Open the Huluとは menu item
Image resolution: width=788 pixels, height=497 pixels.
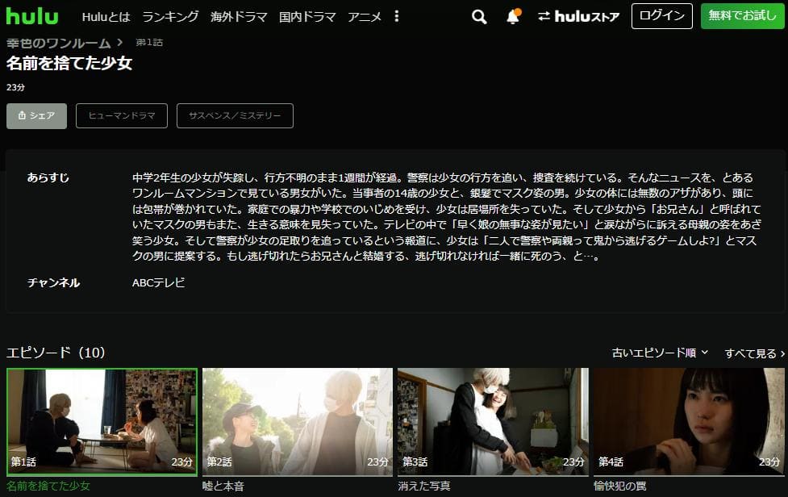[106, 17]
